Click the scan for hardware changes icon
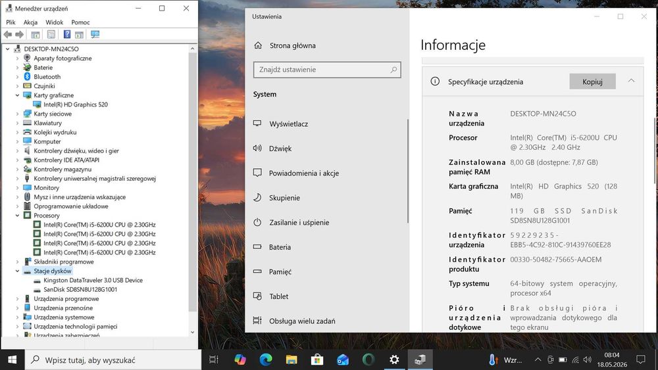658x370 pixels. point(95,34)
